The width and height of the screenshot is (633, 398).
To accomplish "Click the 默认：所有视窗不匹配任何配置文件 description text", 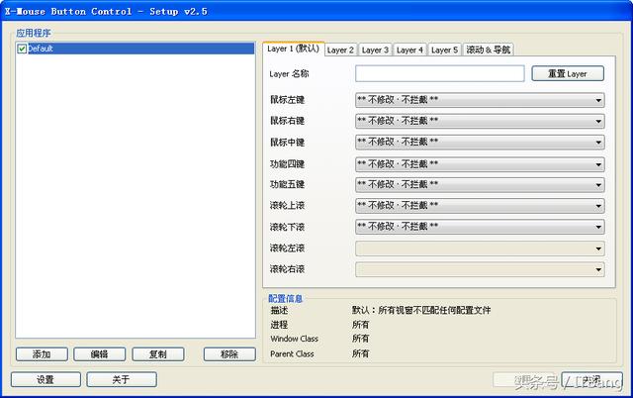I will point(421,310).
